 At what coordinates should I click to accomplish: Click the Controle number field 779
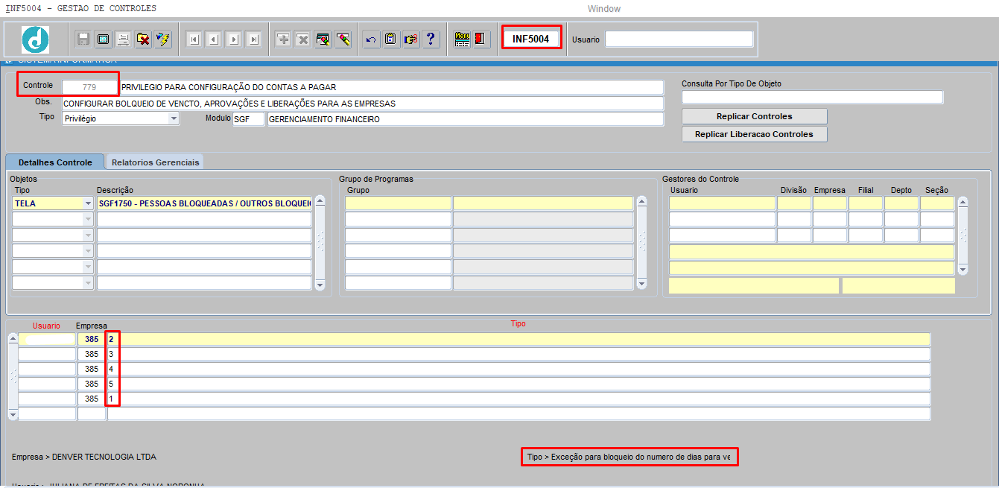click(x=89, y=87)
